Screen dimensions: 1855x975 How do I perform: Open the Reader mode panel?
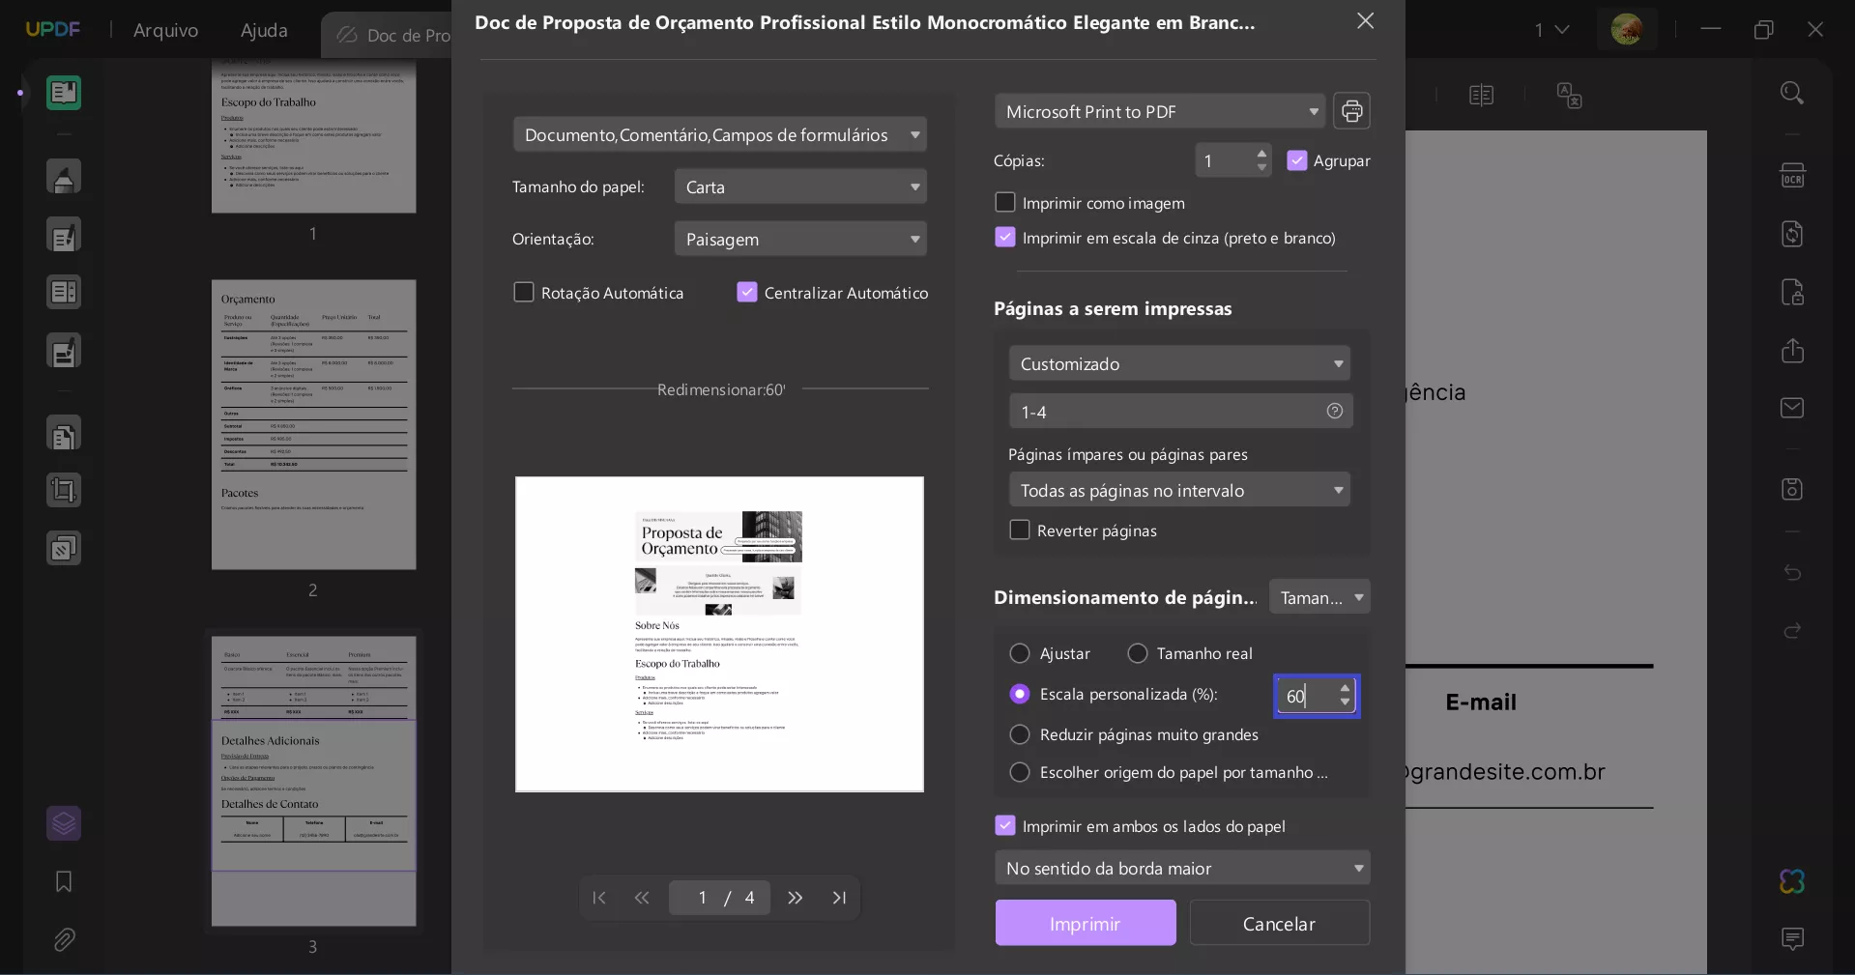(65, 93)
